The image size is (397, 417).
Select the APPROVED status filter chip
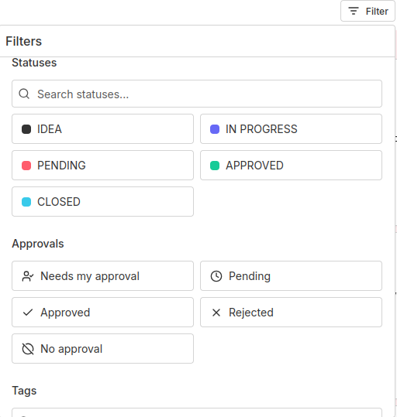pyautogui.click(x=291, y=165)
